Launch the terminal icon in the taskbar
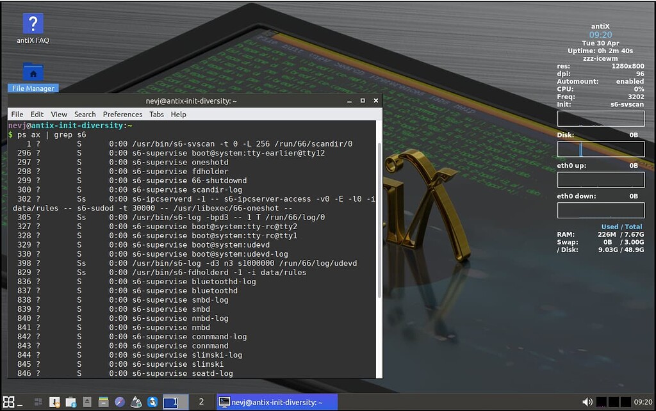The width and height of the screenshot is (656, 411). [x=170, y=402]
